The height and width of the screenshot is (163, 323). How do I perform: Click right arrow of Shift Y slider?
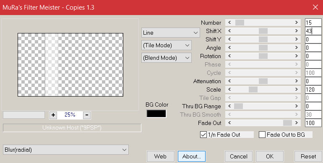(x=297, y=39)
